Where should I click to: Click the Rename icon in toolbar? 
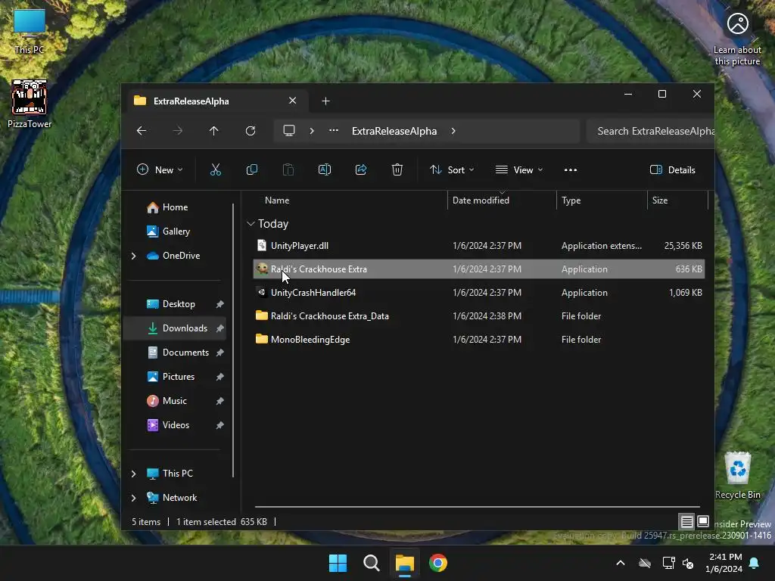(x=325, y=170)
